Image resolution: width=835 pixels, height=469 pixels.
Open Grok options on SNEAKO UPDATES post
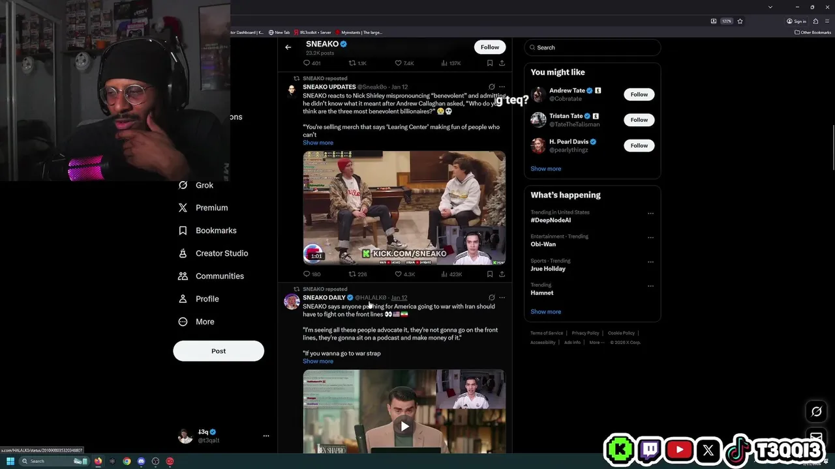click(491, 87)
